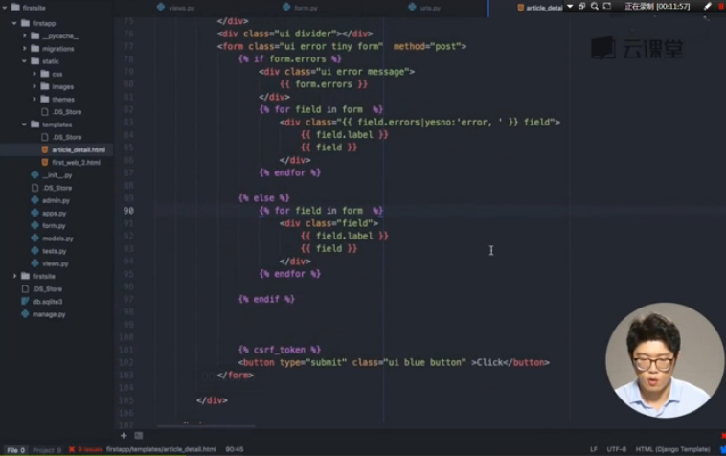This screenshot has width=726, height=456.
Task: Click the plus icon below editor
Action: [124, 435]
